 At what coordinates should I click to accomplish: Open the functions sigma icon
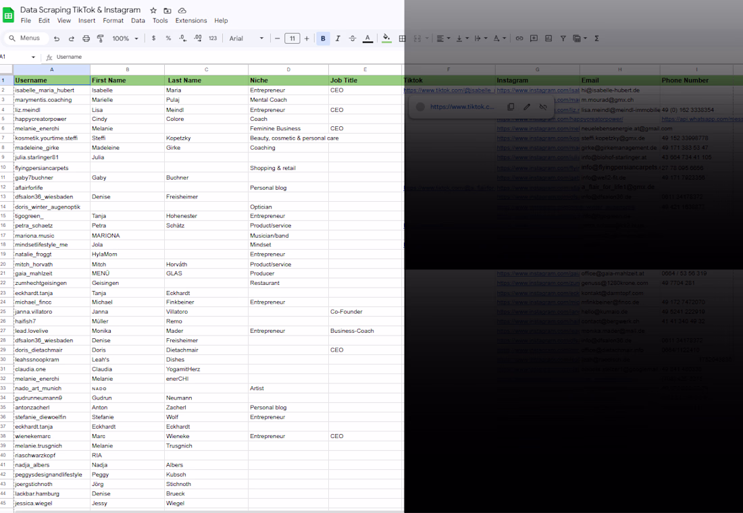(596, 38)
